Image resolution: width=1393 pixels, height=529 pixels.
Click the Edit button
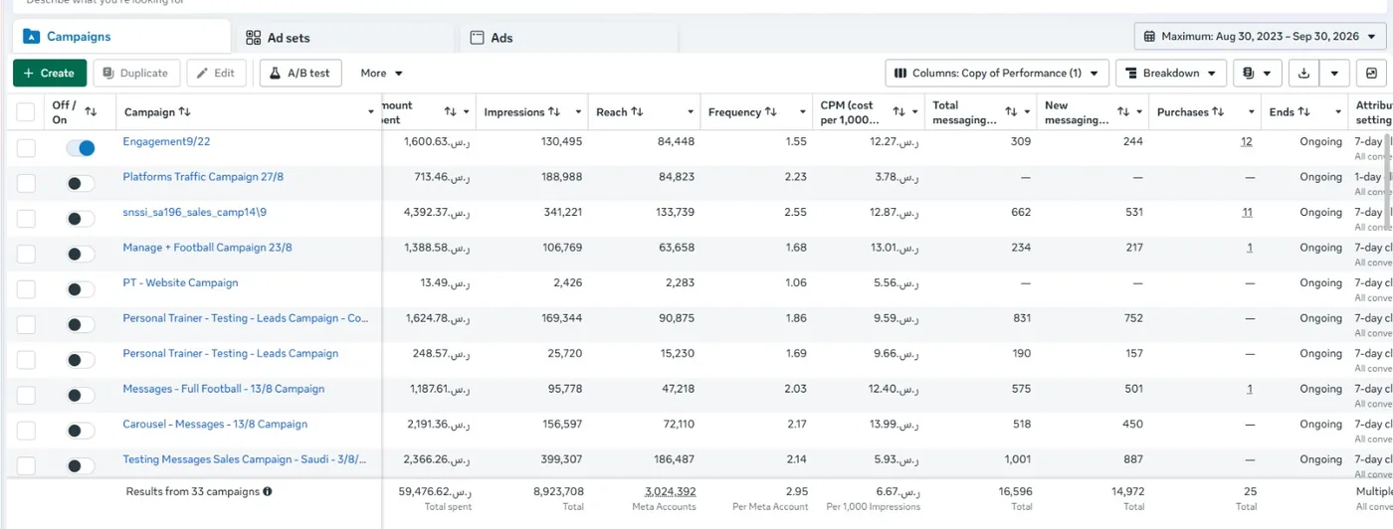tap(216, 74)
